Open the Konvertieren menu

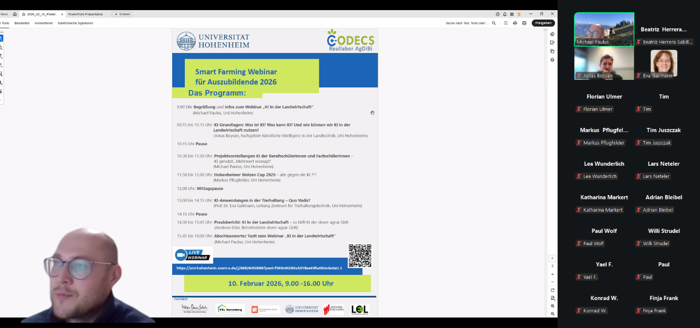click(x=43, y=23)
